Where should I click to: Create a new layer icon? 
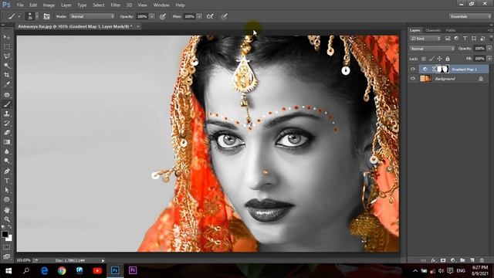coord(472,260)
